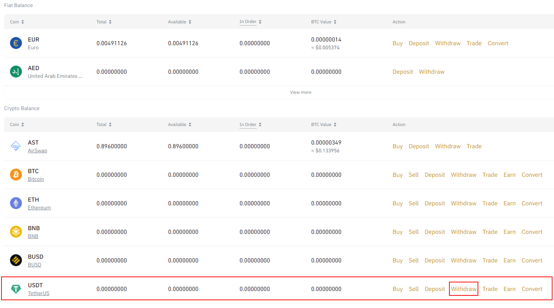Image resolution: width=554 pixels, height=308 pixels.
Task: Sort fiat table by Available column
Action: pyautogui.click(x=180, y=22)
